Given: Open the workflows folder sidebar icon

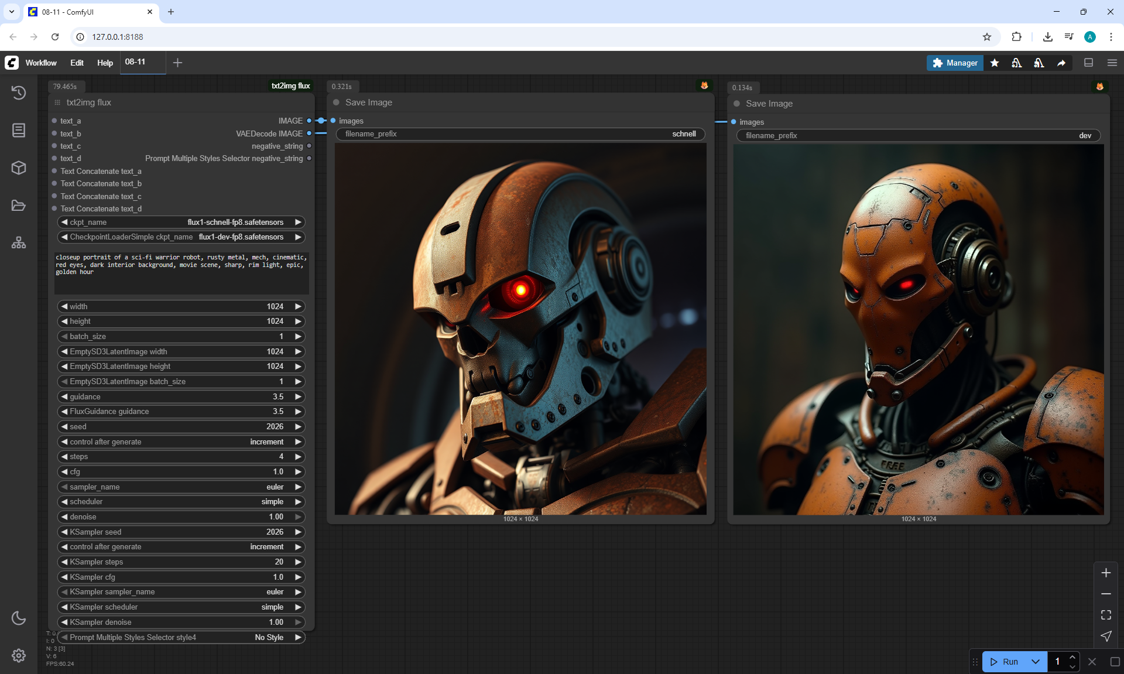Looking at the screenshot, I should [x=19, y=206].
